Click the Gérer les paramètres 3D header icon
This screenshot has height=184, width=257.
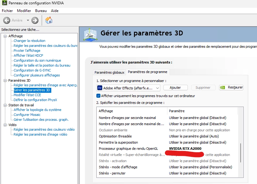[90, 35]
